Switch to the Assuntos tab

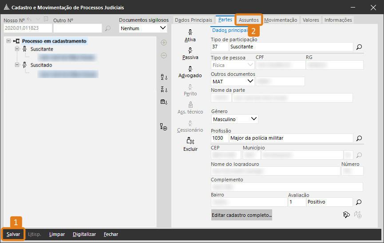249,20
